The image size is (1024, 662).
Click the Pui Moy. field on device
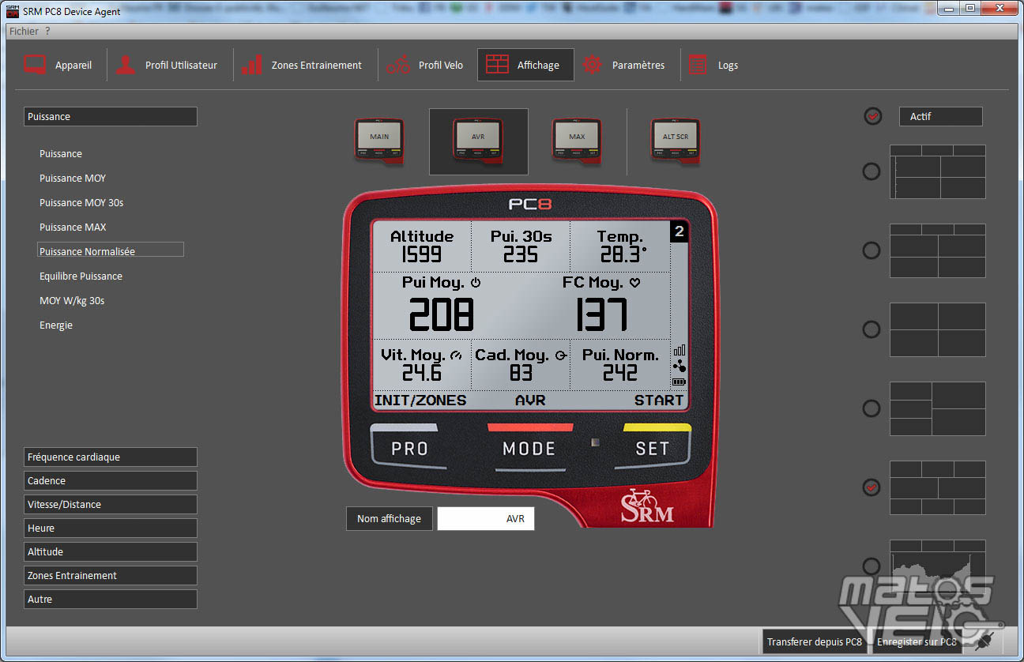coord(442,304)
